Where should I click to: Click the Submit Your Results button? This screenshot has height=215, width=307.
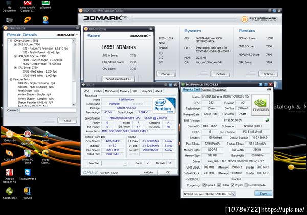pyautogui.click(x=119, y=79)
